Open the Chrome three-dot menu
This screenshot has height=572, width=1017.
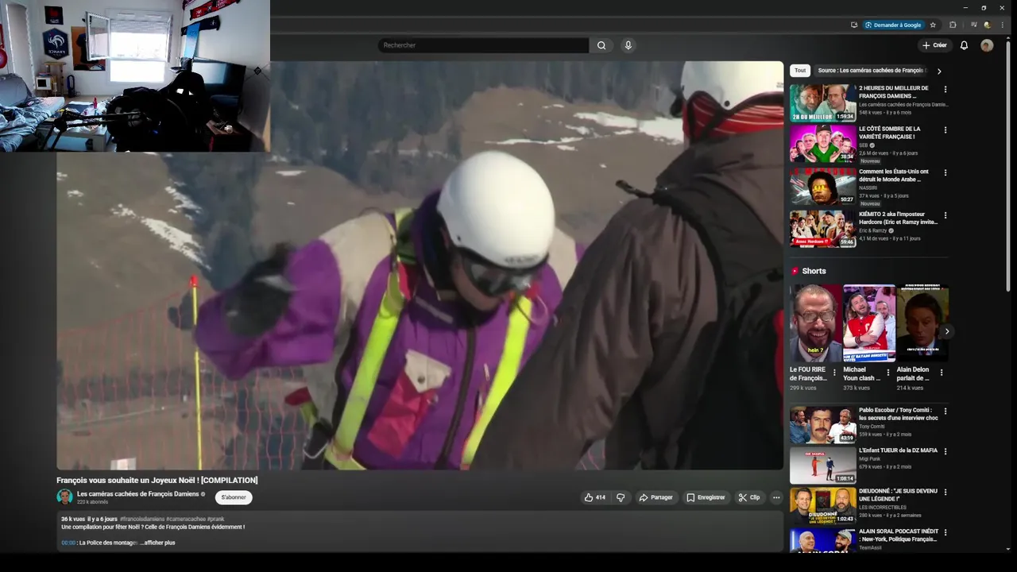(x=1002, y=25)
